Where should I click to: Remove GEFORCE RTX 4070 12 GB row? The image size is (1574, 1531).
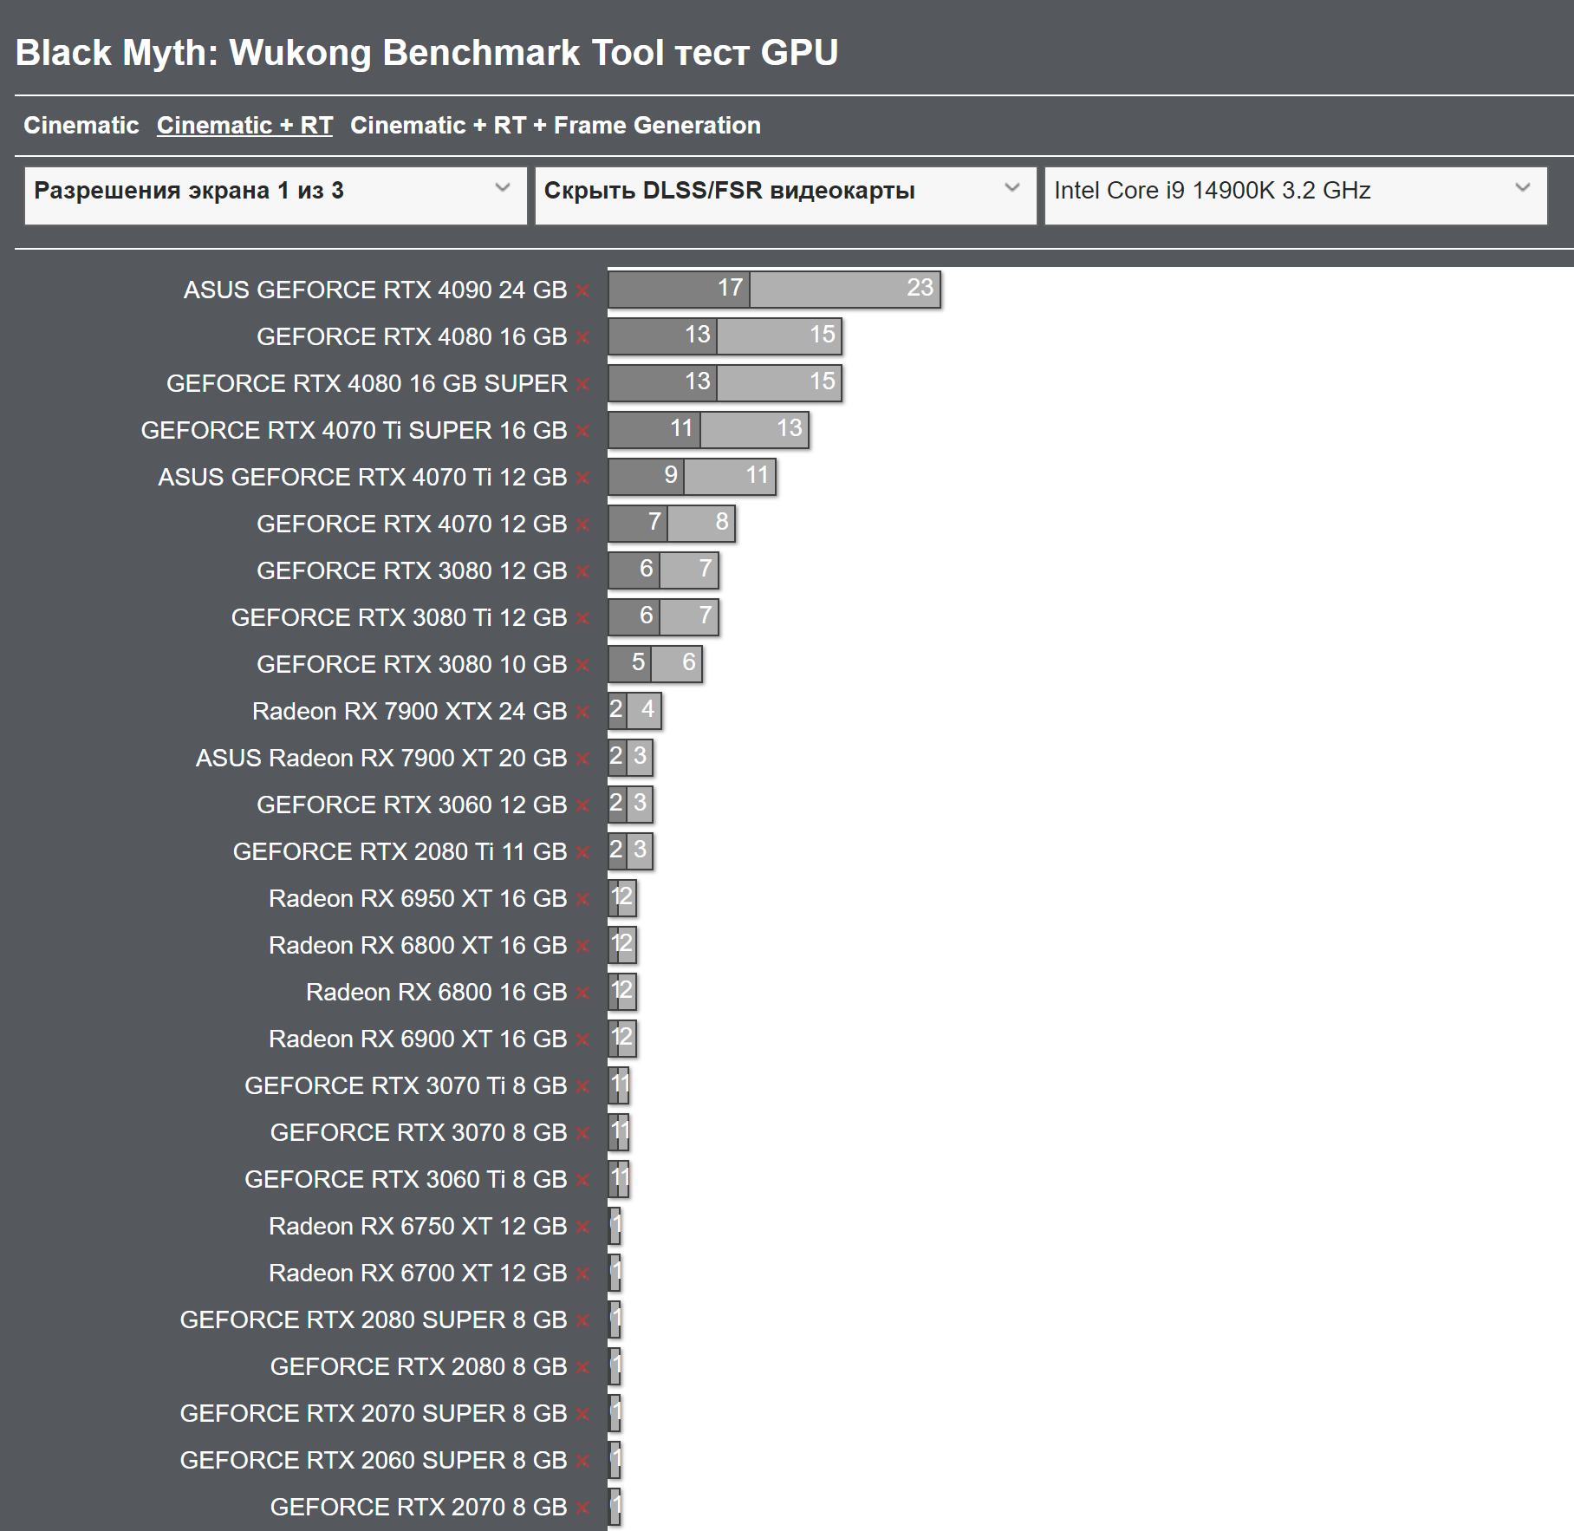(x=583, y=524)
